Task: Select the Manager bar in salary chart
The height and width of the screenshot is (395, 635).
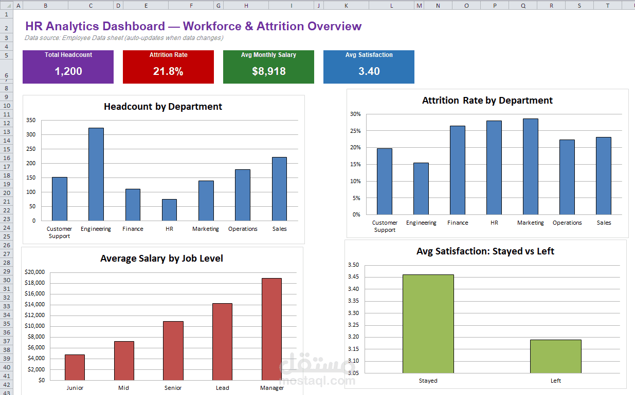Action: [272, 329]
